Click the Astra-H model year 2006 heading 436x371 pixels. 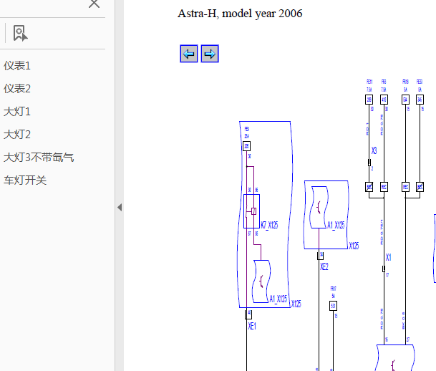[240, 14]
